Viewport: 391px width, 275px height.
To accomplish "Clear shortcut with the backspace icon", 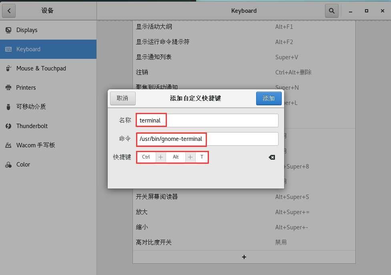I will click(x=272, y=157).
